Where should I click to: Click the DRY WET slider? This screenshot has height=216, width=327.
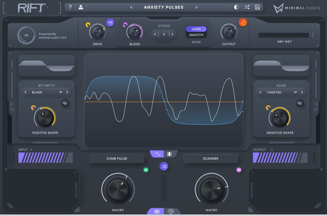(x=286, y=35)
